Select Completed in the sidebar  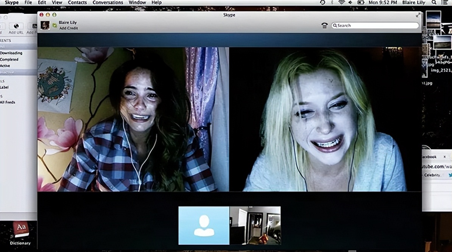(x=9, y=59)
